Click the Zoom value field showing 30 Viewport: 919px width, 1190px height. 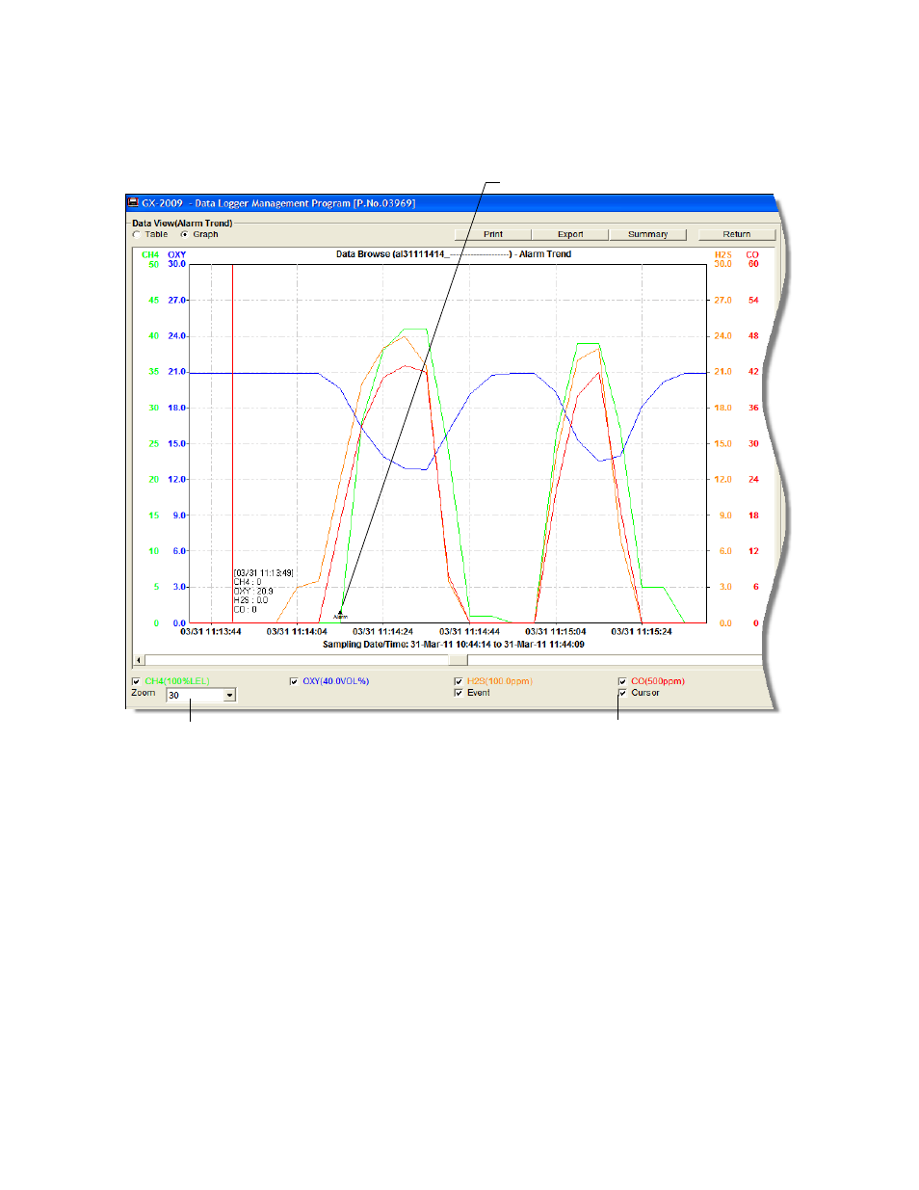[x=195, y=695]
